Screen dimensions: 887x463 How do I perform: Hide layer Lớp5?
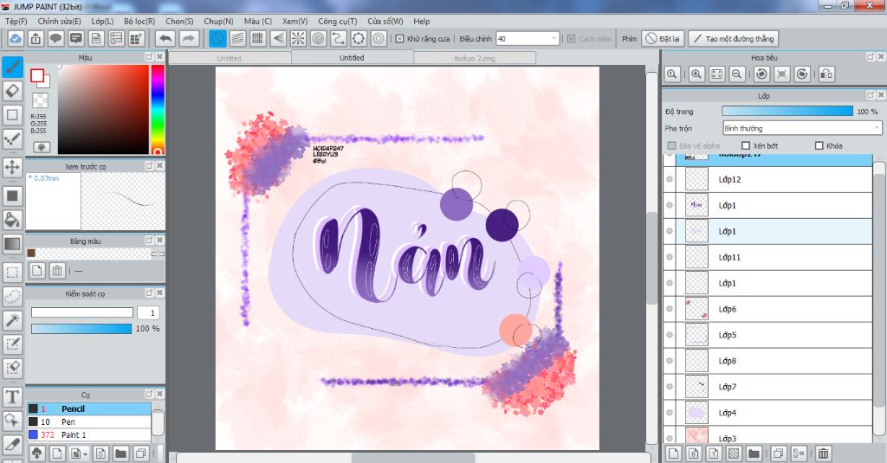670,335
